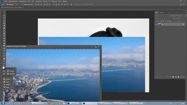Screen dimensions: 187x105
Task: Open the History panel icon
Action: tap(8, 71)
